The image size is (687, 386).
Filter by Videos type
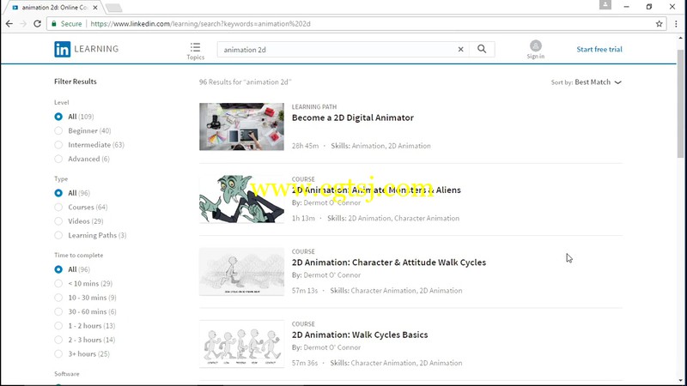point(58,221)
